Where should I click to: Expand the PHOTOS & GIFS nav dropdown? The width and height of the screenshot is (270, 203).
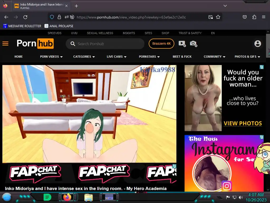click(247, 57)
